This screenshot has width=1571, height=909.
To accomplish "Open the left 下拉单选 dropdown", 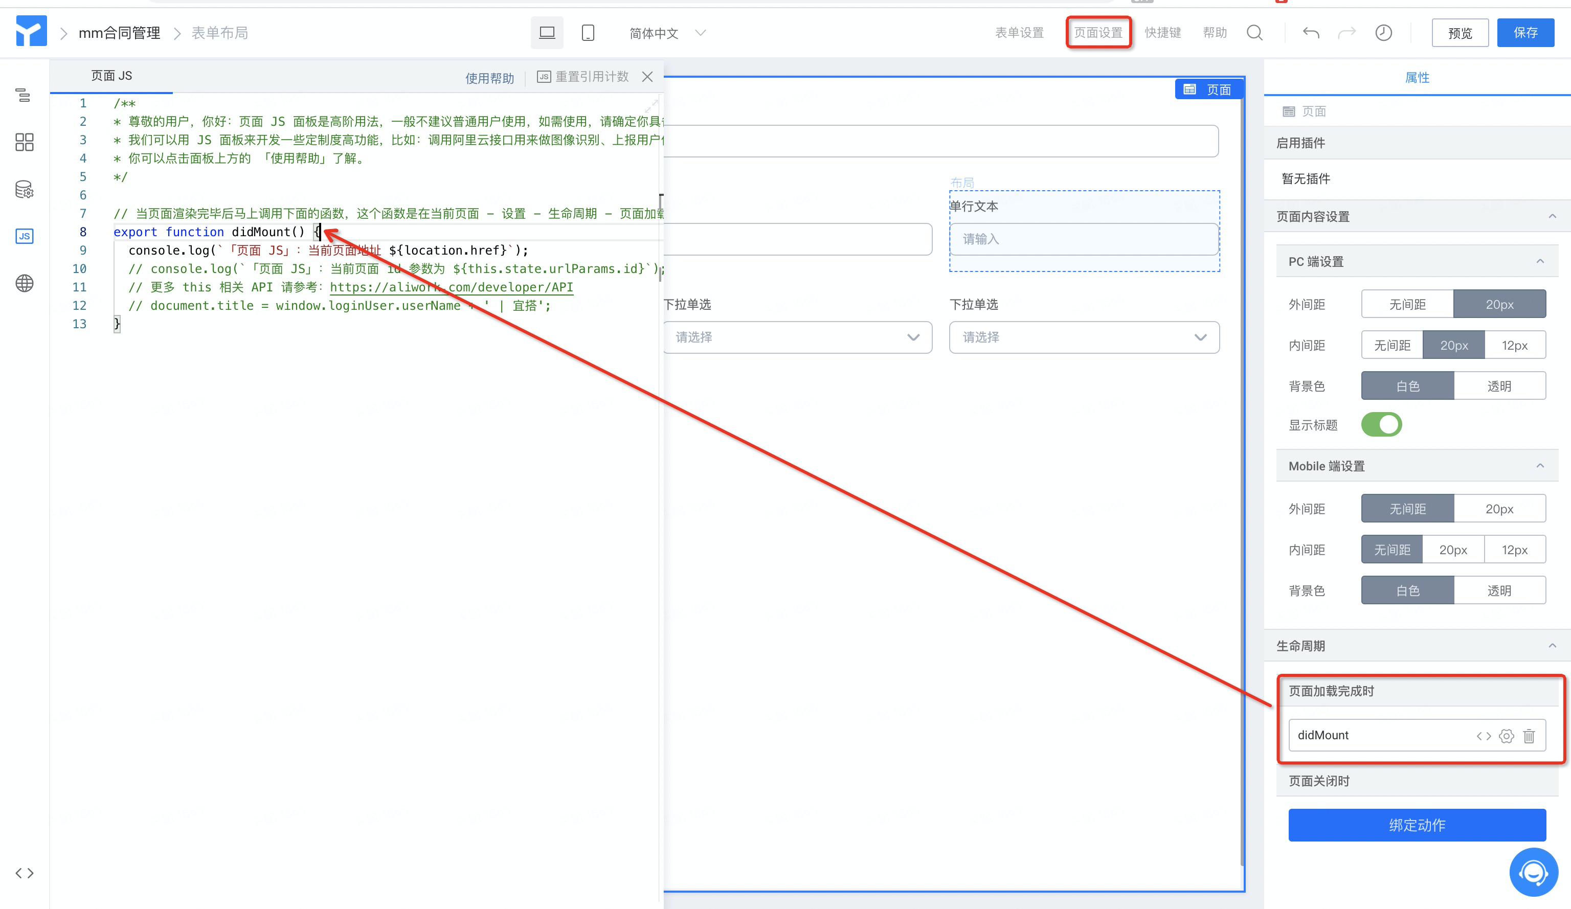I will [x=797, y=337].
